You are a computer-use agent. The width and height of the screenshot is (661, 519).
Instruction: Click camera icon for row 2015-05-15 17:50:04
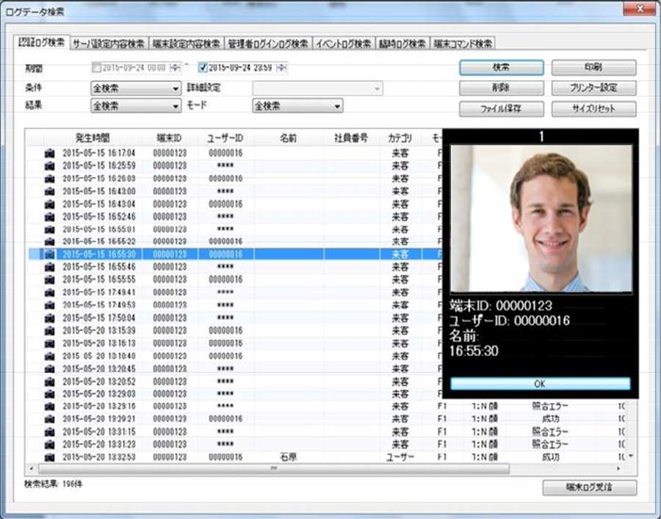(x=49, y=318)
